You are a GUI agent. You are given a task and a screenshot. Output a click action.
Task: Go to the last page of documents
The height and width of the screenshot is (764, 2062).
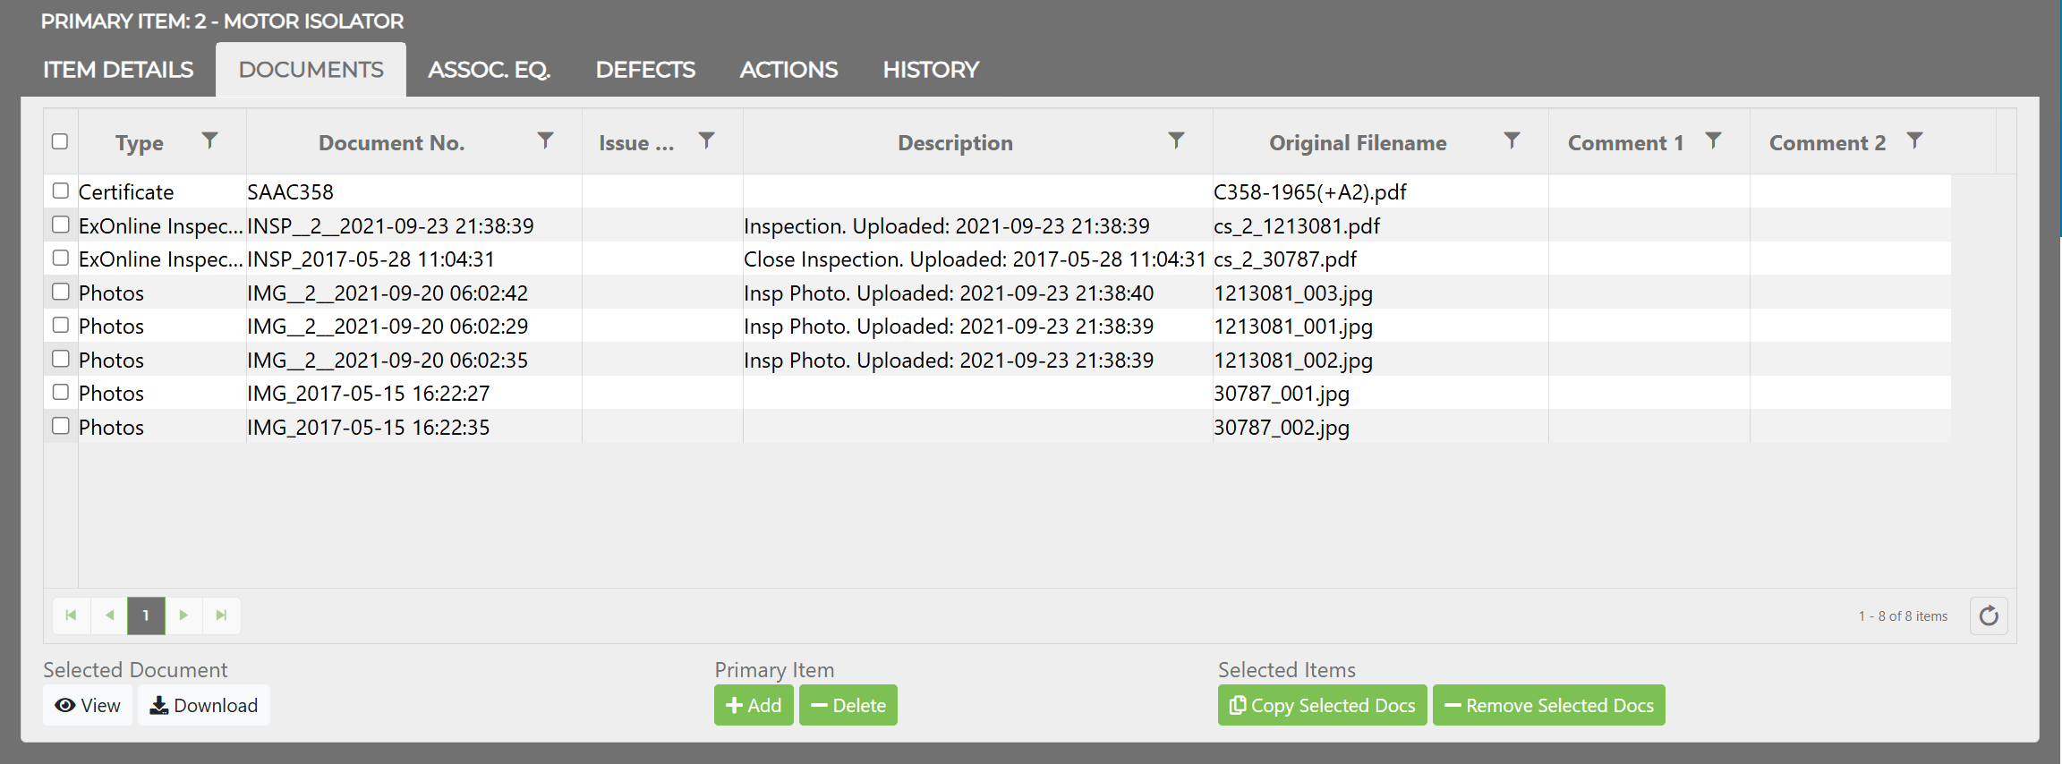(x=221, y=615)
